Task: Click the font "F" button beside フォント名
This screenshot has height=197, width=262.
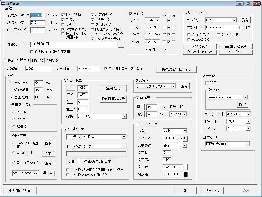Action: (185, 138)
